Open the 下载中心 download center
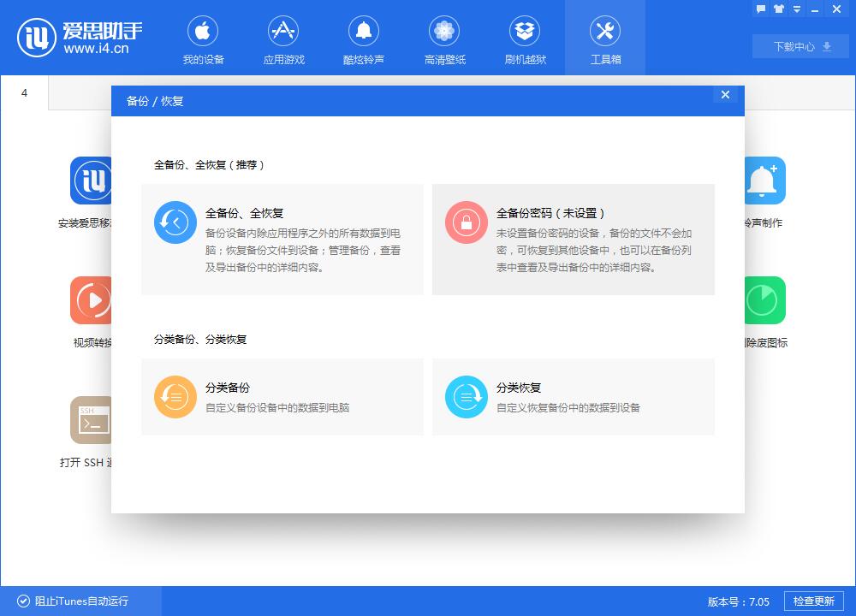 pyautogui.click(x=799, y=46)
